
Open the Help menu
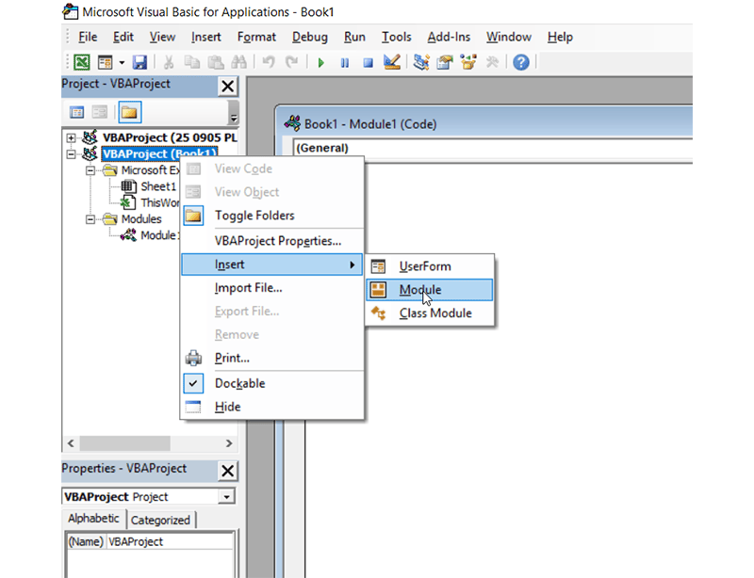(x=560, y=37)
